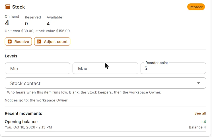The image size is (212, 137).
Task: Focus the Max level field
Action: (105, 68)
